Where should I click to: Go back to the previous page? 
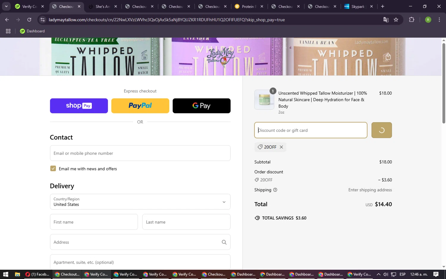7,20
